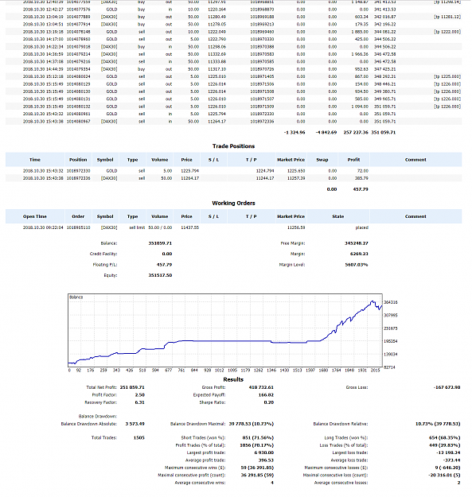Click the 'Average loss trade:' label
Viewport: 472px width, 497px height.
(349, 460)
